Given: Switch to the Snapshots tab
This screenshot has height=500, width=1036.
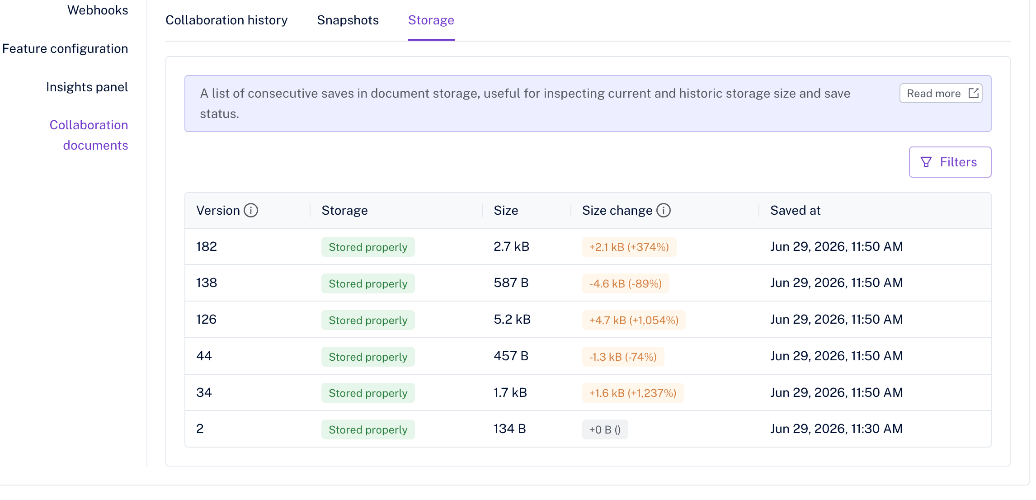Looking at the screenshot, I should tap(348, 20).
